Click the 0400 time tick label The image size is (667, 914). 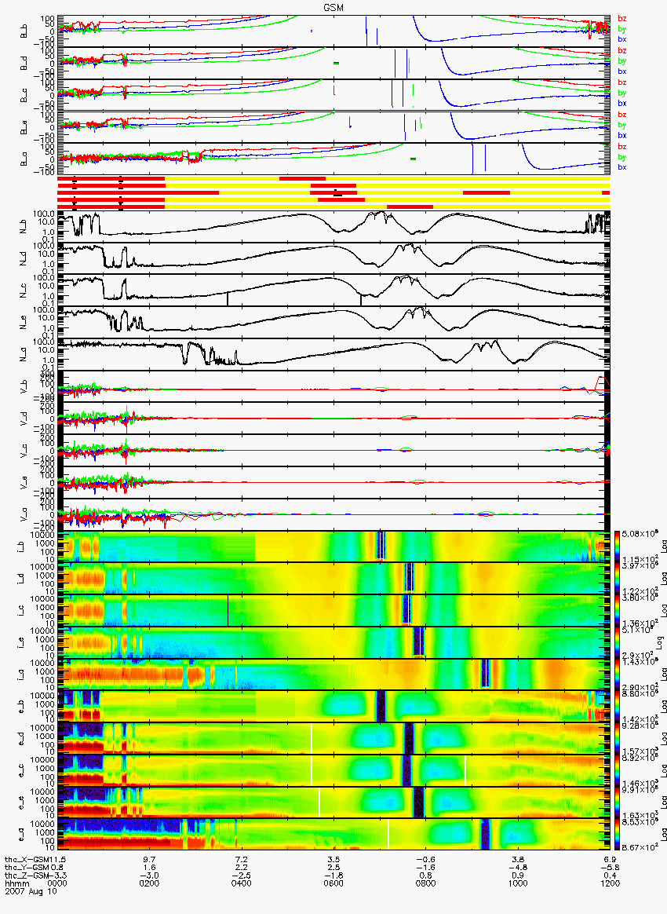pyautogui.click(x=241, y=883)
